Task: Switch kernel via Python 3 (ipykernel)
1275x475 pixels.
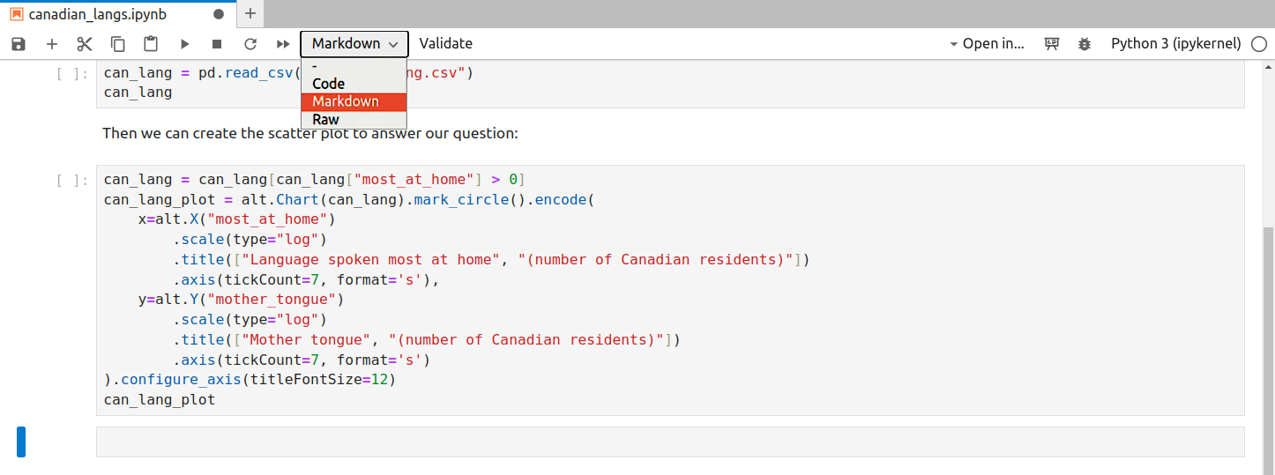Action: (1175, 44)
